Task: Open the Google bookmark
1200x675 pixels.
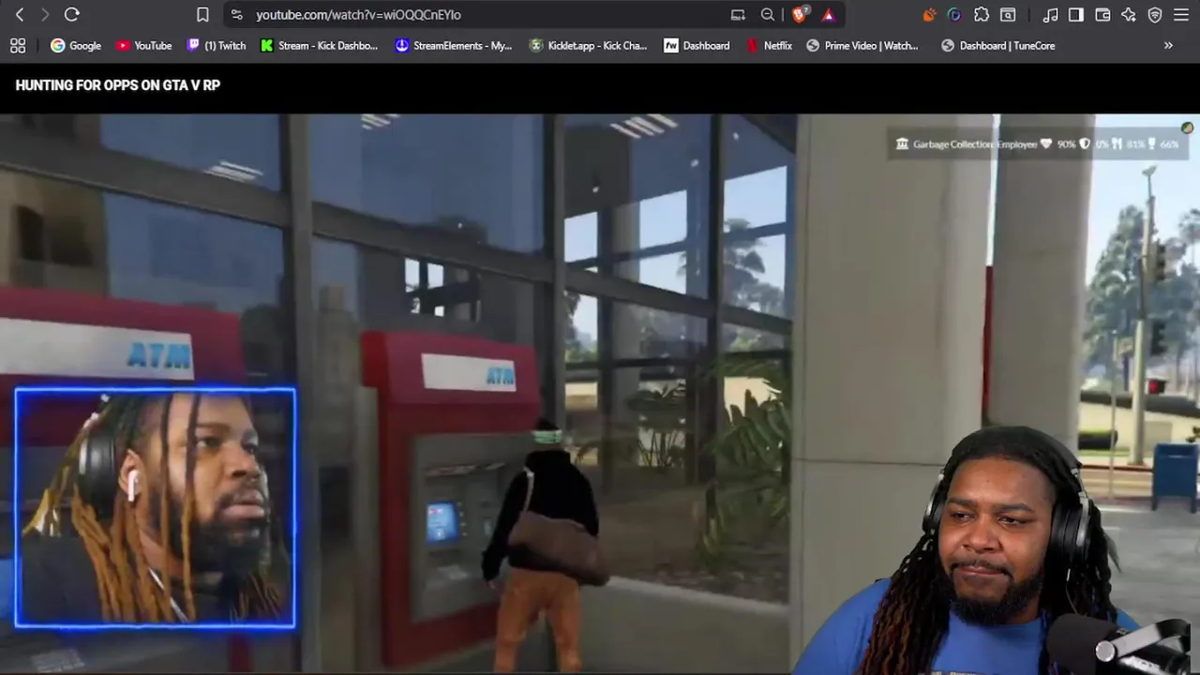Action: (76, 45)
